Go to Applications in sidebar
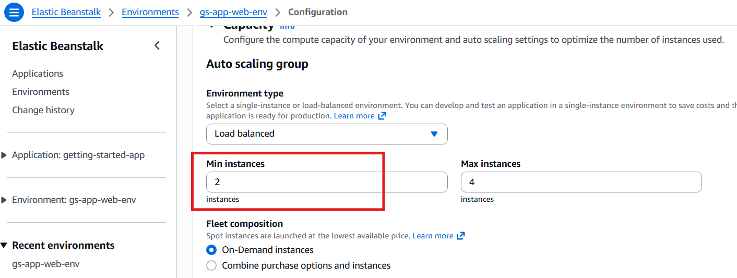 [38, 74]
